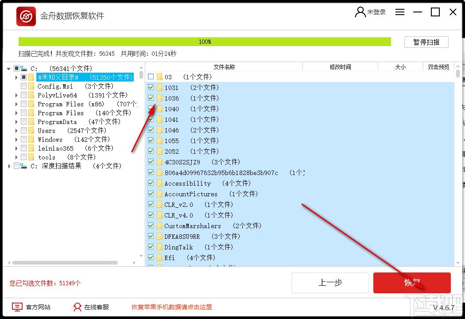The width and height of the screenshot is (465, 319).
Task: Click the red 恢复 button
Action: coord(412,283)
